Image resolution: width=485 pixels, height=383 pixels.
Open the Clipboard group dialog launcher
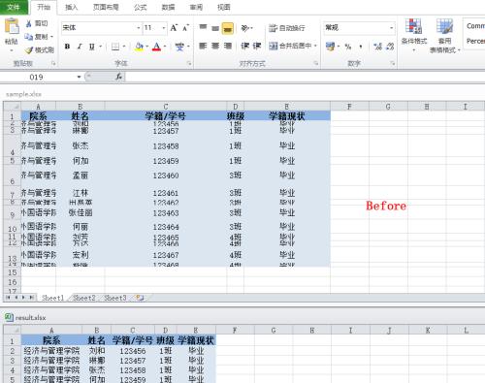(x=53, y=63)
